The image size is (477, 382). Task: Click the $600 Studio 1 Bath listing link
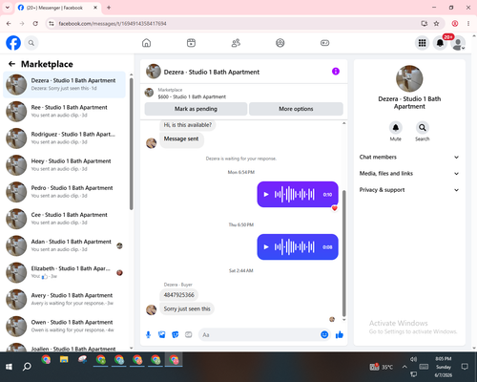(x=192, y=96)
